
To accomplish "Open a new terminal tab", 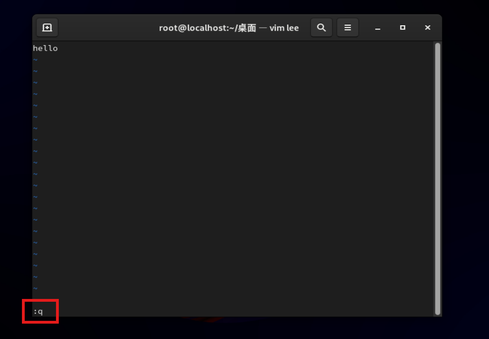I will click(x=47, y=27).
